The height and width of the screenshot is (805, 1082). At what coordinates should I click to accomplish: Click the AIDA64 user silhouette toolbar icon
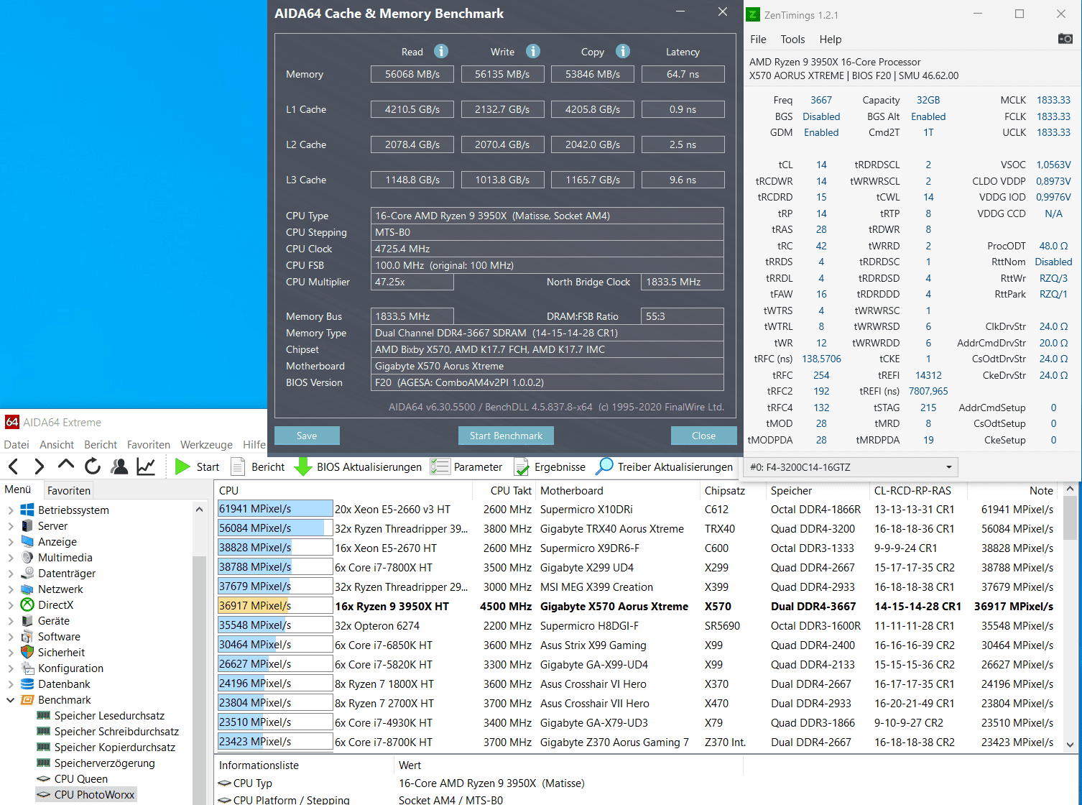click(119, 466)
